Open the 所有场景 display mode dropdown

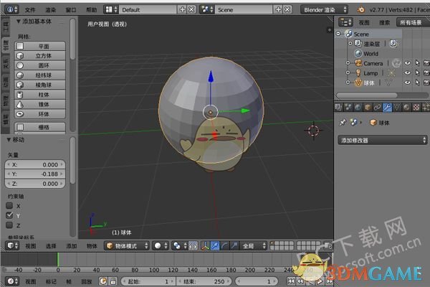coord(413,22)
